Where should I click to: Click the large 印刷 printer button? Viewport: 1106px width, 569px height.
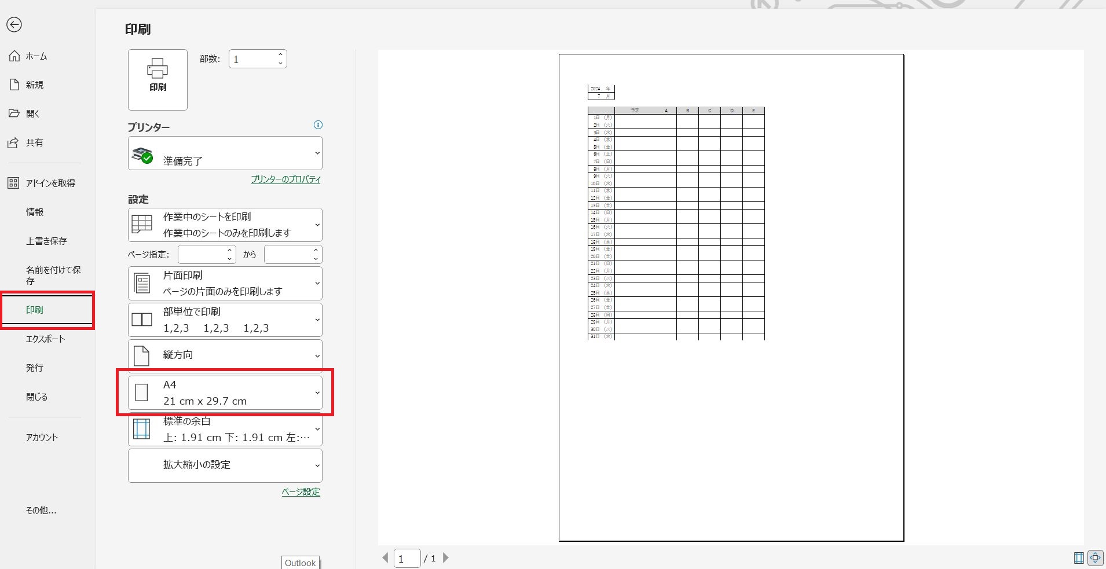click(x=158, y=79)
